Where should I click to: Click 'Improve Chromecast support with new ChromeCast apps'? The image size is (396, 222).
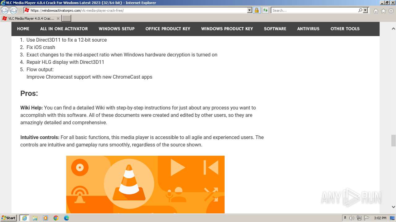pos(89,77)
